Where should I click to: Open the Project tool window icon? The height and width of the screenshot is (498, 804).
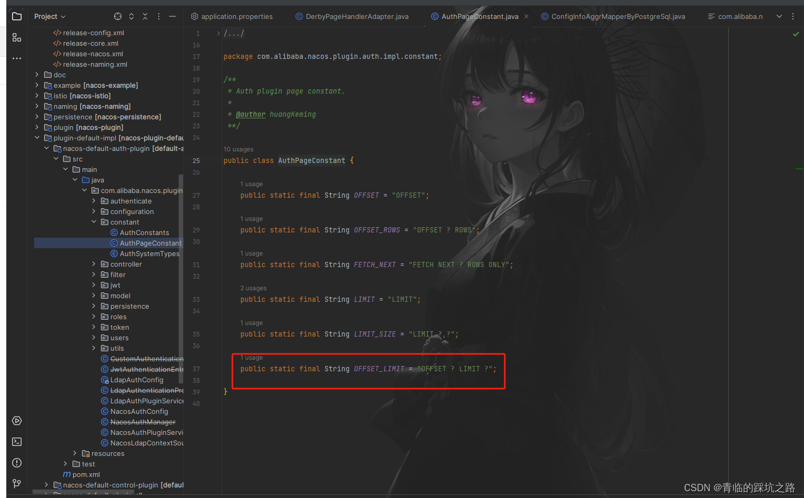(17, 16)
